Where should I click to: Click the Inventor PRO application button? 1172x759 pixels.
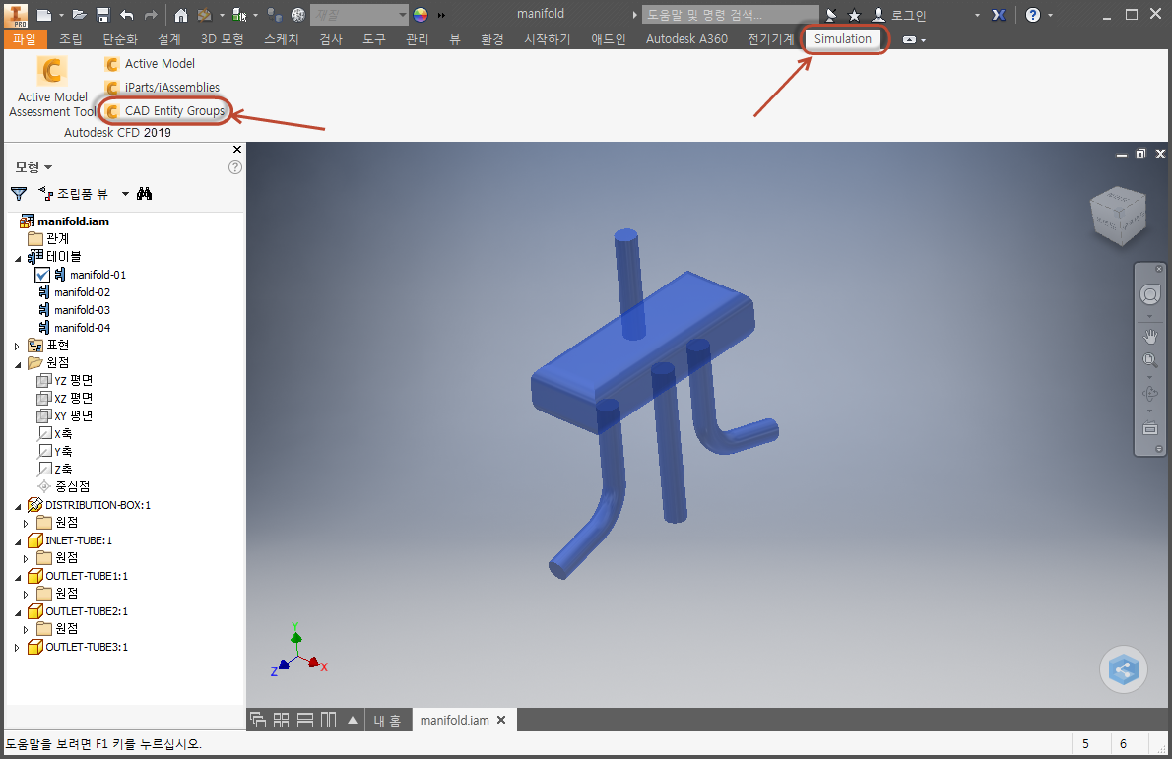pos(15,14)
